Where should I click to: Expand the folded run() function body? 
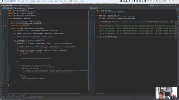[27, 25]
